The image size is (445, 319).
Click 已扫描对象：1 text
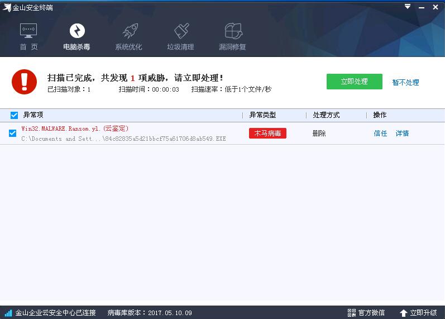click(69, 89)
